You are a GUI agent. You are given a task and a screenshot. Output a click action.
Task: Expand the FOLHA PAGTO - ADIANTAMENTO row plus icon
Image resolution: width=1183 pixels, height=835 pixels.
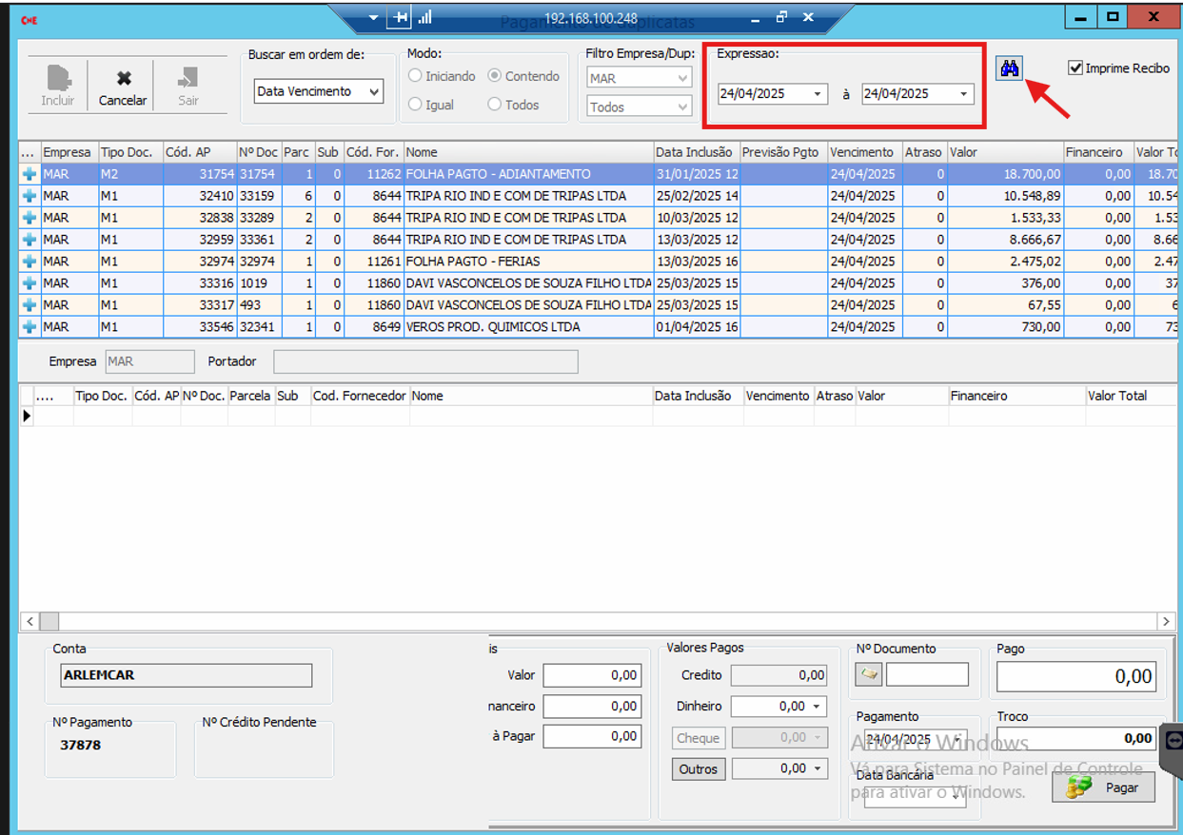30,174
